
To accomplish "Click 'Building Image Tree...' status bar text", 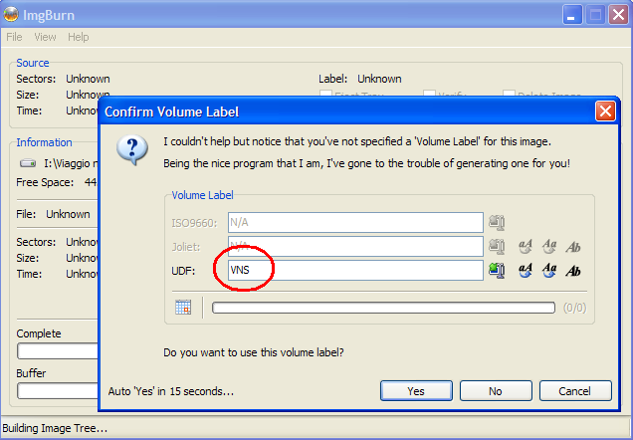I will 55,428.
